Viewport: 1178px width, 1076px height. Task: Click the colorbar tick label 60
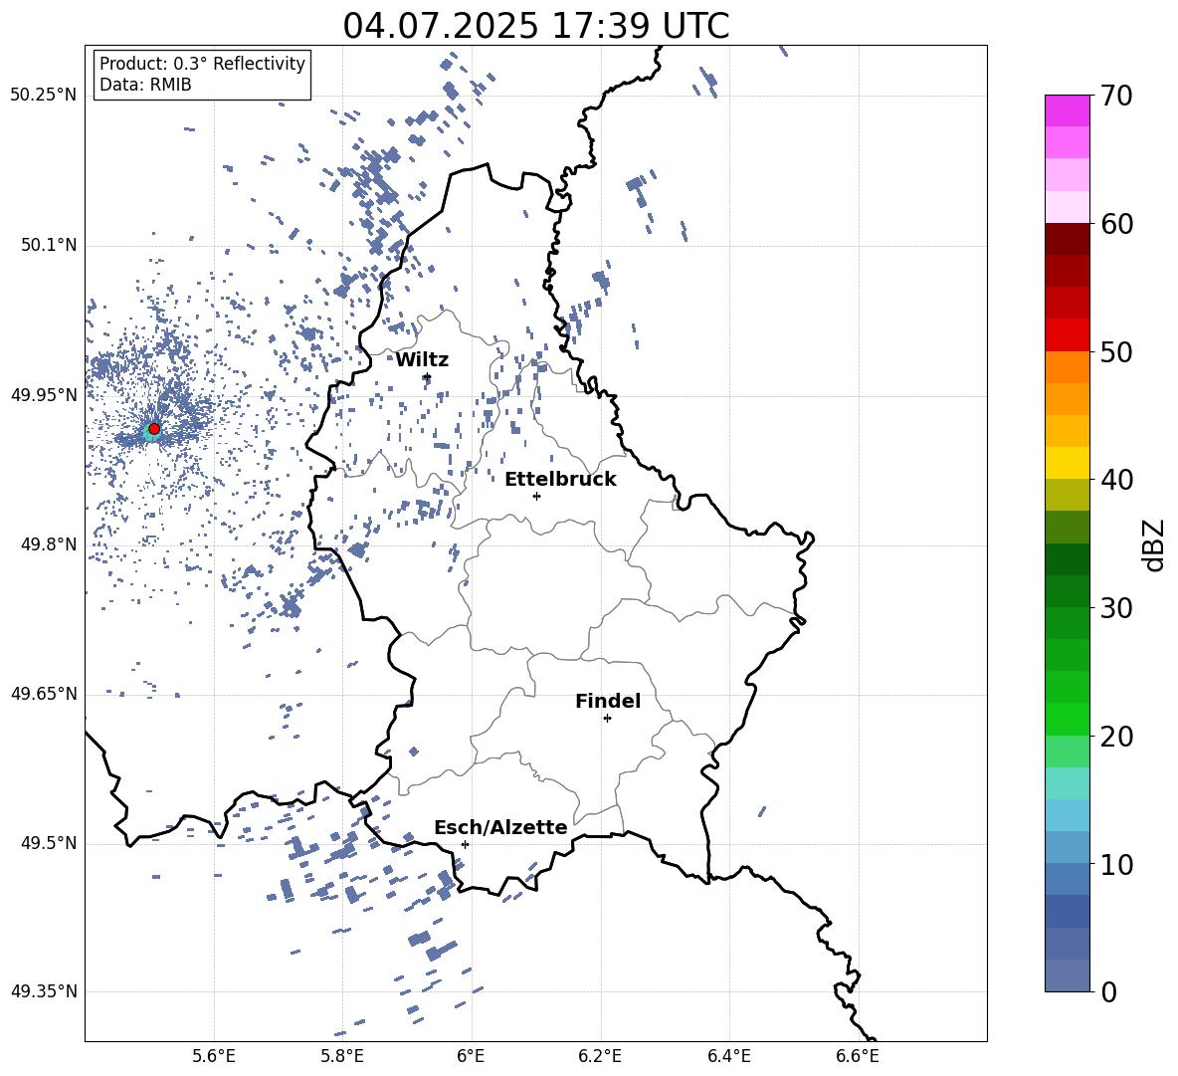[x=1116, y=224]
